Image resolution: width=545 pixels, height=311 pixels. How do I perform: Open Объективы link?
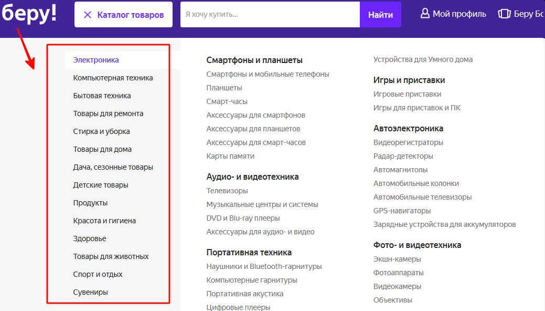click(393, 300)
